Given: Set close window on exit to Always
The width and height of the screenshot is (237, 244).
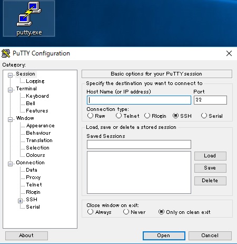Looking at the screenshot, I should tap(100, 212).
